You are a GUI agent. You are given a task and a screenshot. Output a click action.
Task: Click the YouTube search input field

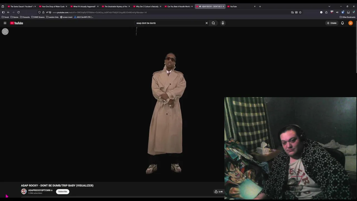point(169,23)
